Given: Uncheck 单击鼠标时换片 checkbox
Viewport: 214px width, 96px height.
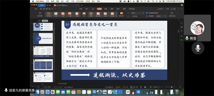Looking at the screenshot, I should [147, 13].
